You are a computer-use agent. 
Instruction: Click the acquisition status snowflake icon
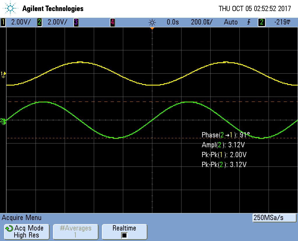152,22
